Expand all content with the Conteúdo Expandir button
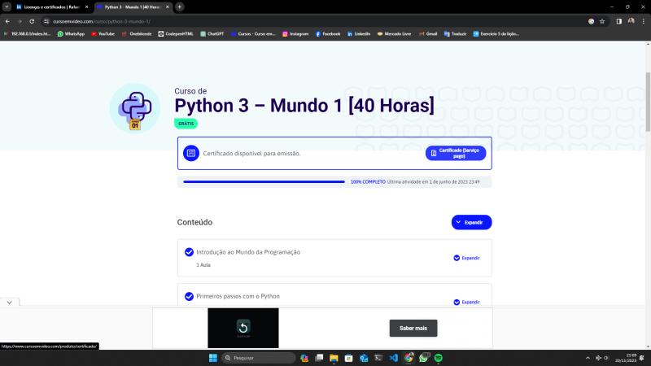The height and width of the screenshot is (366, 651). coord(471,222)
